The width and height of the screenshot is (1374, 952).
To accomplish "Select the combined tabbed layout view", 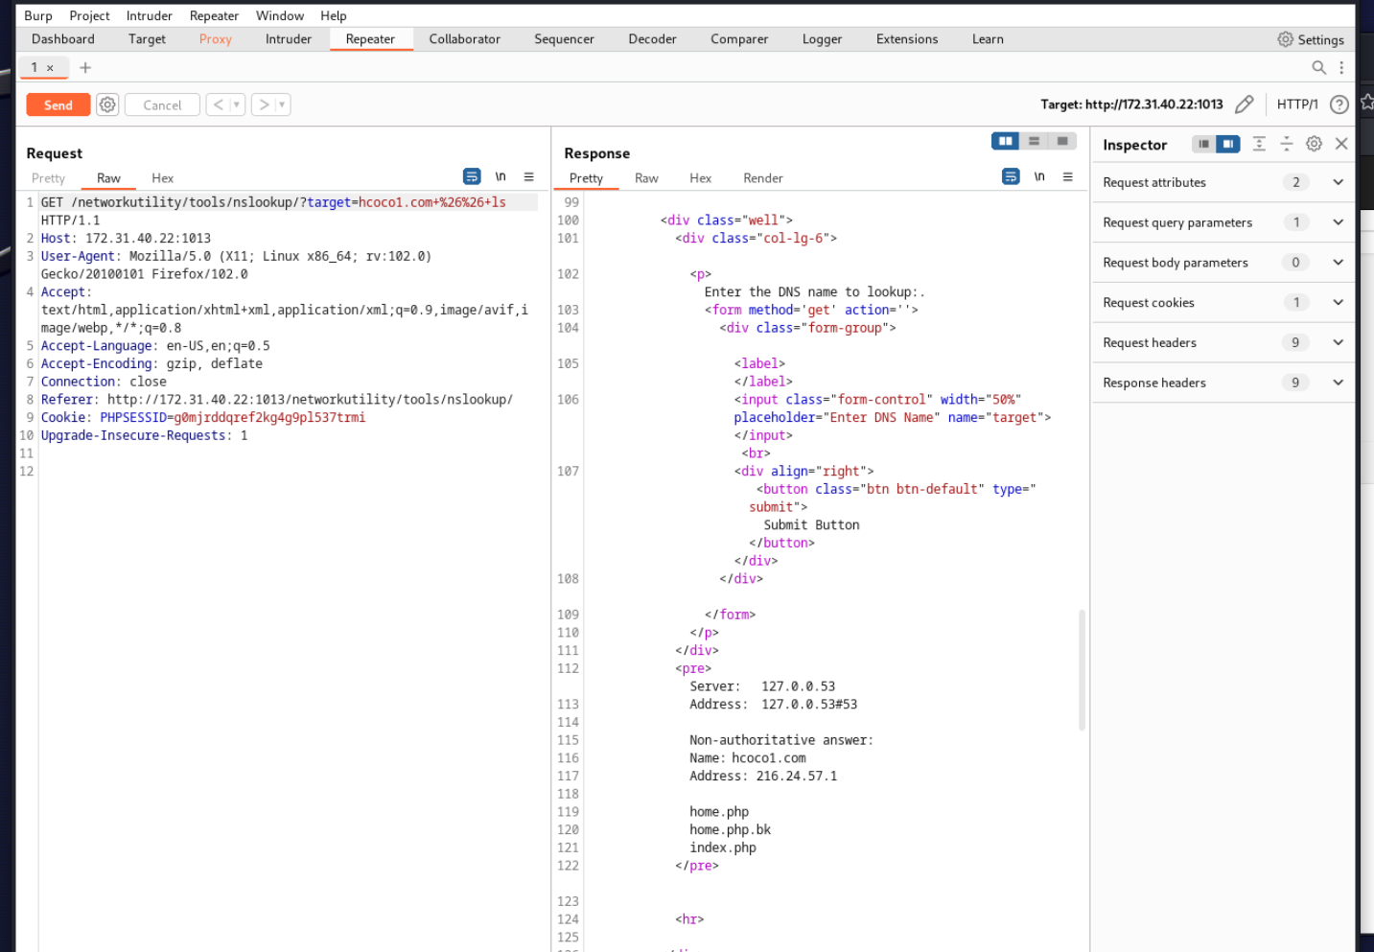I will coord(1062,141).
